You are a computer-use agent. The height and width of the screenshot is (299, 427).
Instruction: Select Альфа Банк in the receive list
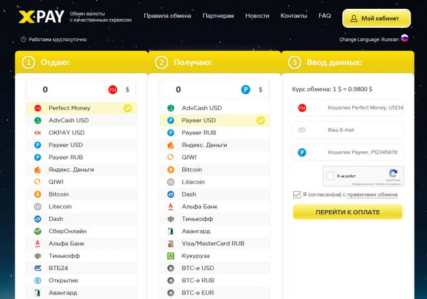(x=214, y=207)
